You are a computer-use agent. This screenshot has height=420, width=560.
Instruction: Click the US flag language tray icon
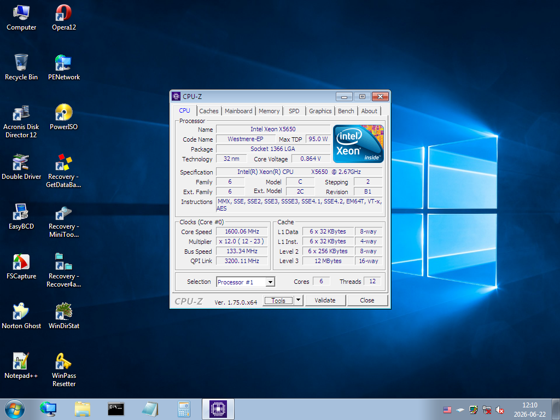click(447, 410)
